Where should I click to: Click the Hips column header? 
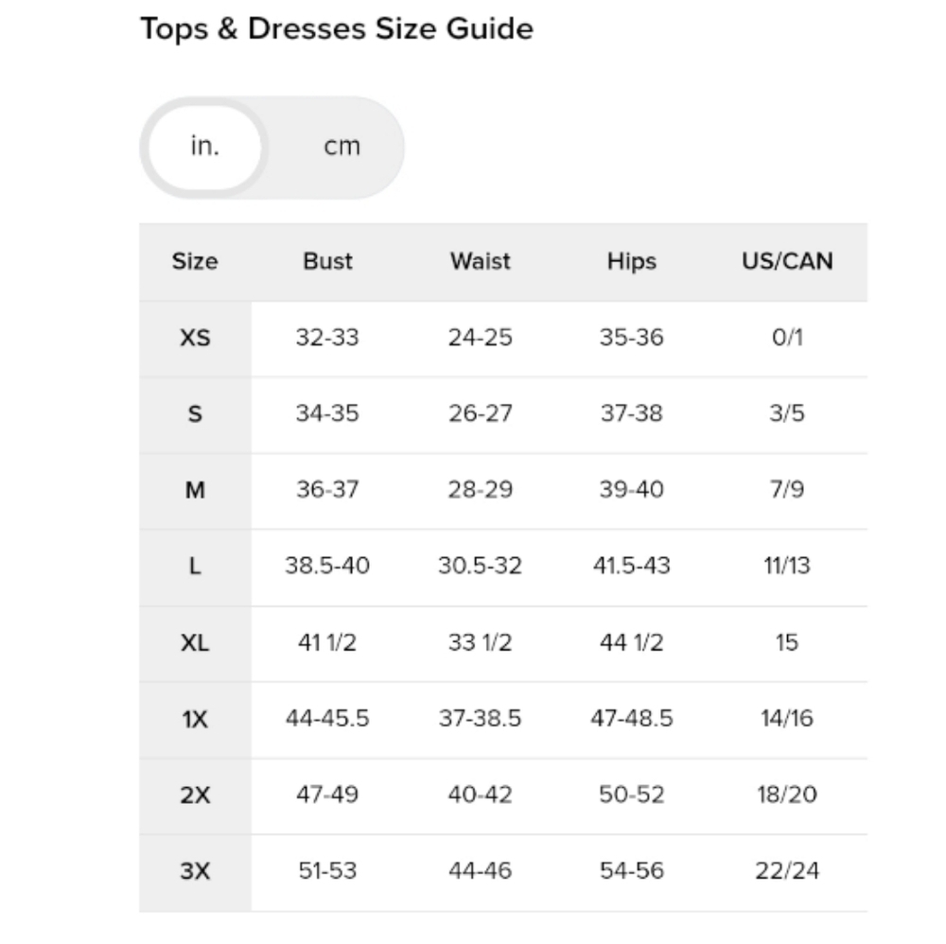[632, 261]
